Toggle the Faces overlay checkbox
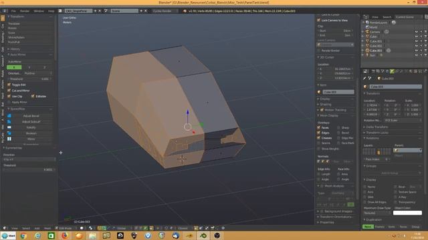 (x=318, y=127)
